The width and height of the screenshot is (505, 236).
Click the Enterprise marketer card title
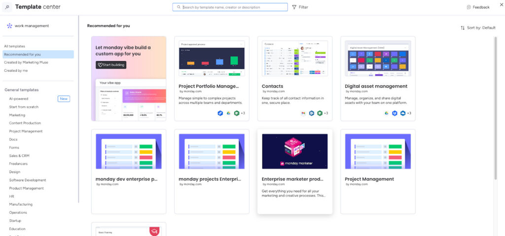click(x=293, y=179)
